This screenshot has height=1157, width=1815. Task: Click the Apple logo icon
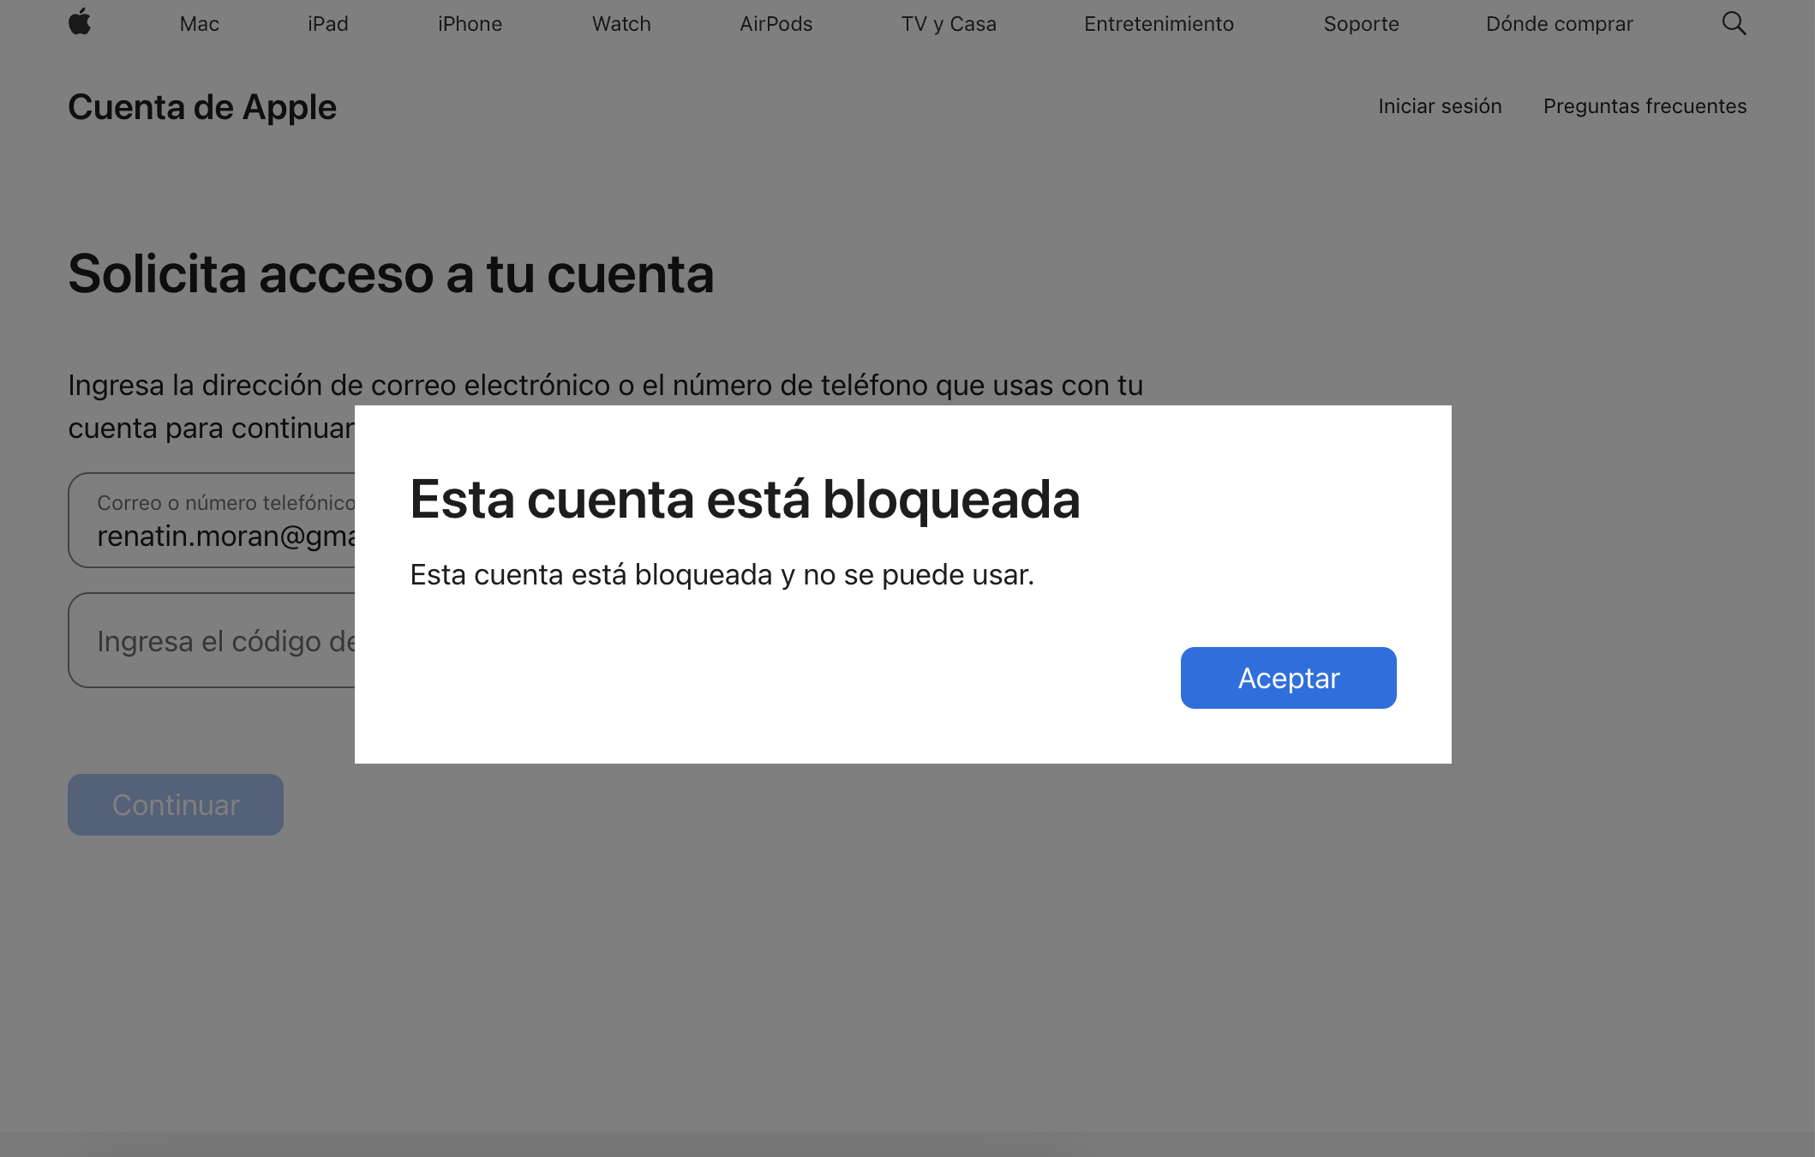[80, 22]
